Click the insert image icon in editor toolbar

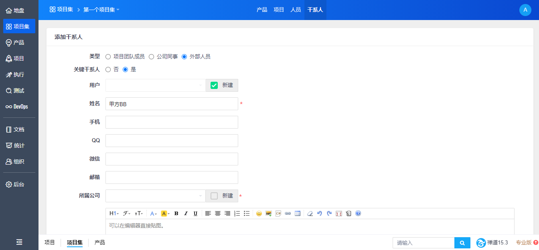tap(269, 214)
